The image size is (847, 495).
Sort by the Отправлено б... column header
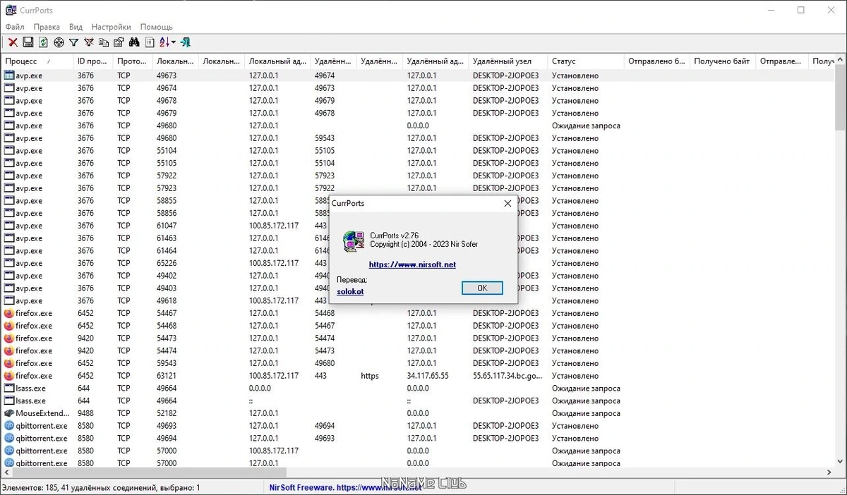[x=656, y=61]
